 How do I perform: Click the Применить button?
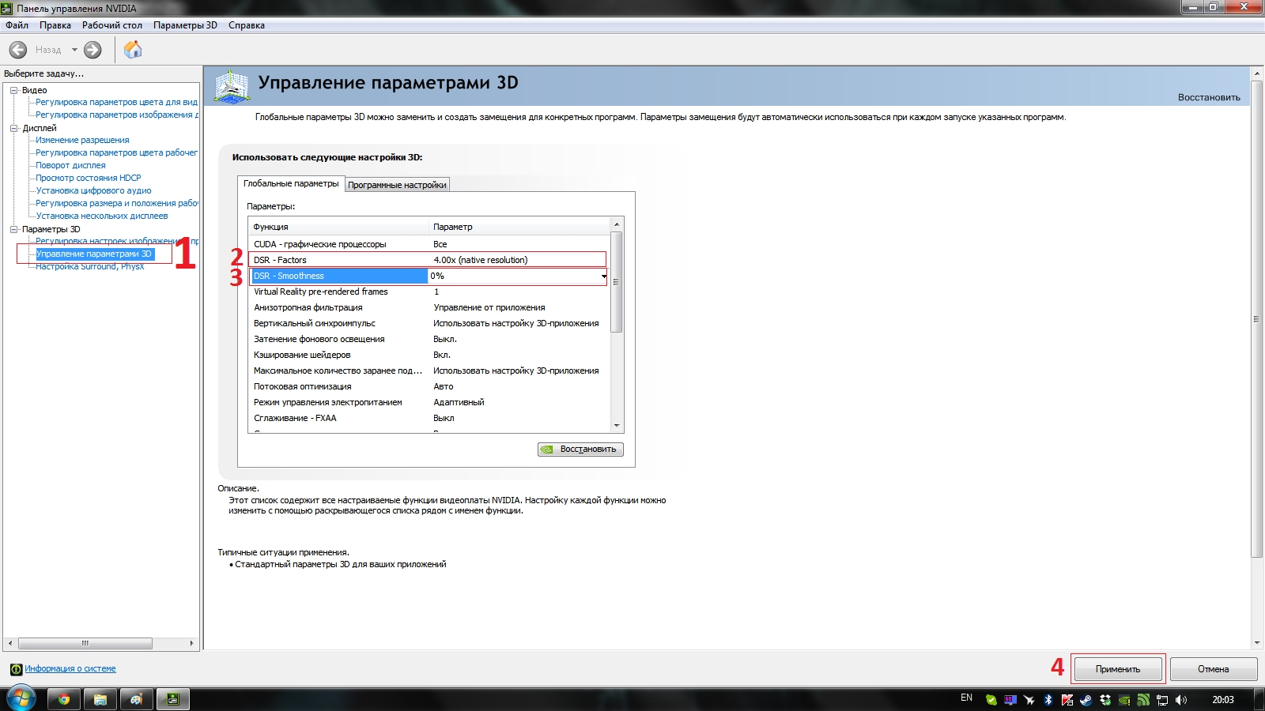(x=1118, y=669)
